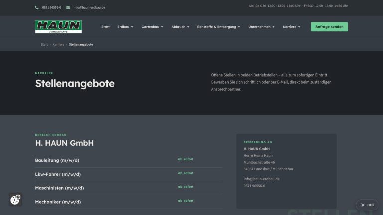Expand the Abbruch dropdown menu
The width and height of the screenshot is (383, 215).
[x=180, y=27]
